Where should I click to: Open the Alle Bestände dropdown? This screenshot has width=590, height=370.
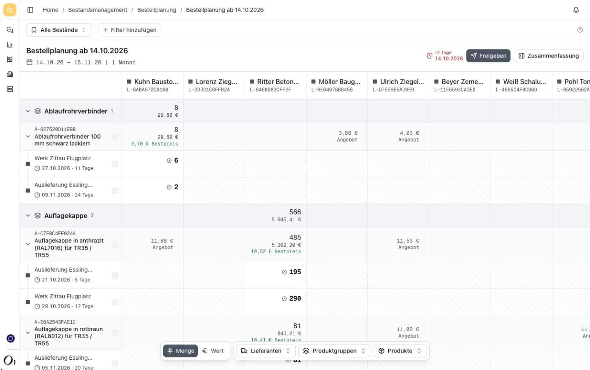click(59, 30)
